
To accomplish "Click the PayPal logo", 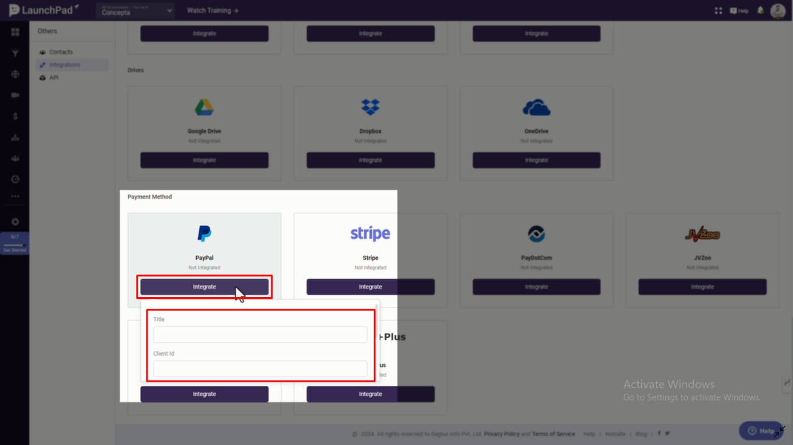I will 204,234.
